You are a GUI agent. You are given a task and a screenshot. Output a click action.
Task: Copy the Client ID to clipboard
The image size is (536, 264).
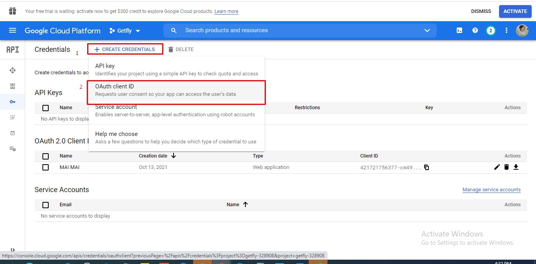pyautogui.click(x=426, y=168)
